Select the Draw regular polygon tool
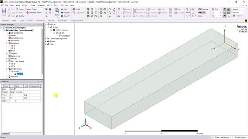This screenshot has width=248, height=139. (x=101, y=16)
